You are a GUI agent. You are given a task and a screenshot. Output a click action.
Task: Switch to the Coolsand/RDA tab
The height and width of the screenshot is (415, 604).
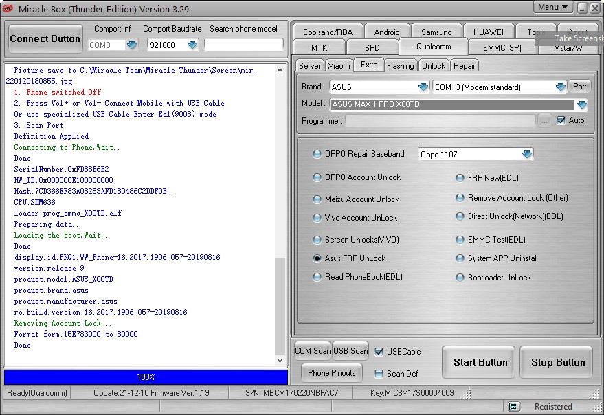click(328, 32)
